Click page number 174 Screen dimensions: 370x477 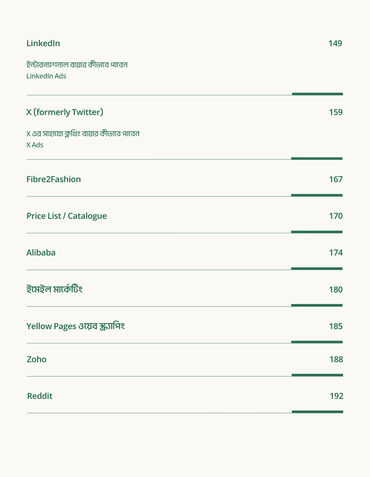click(x=336, y=253)
